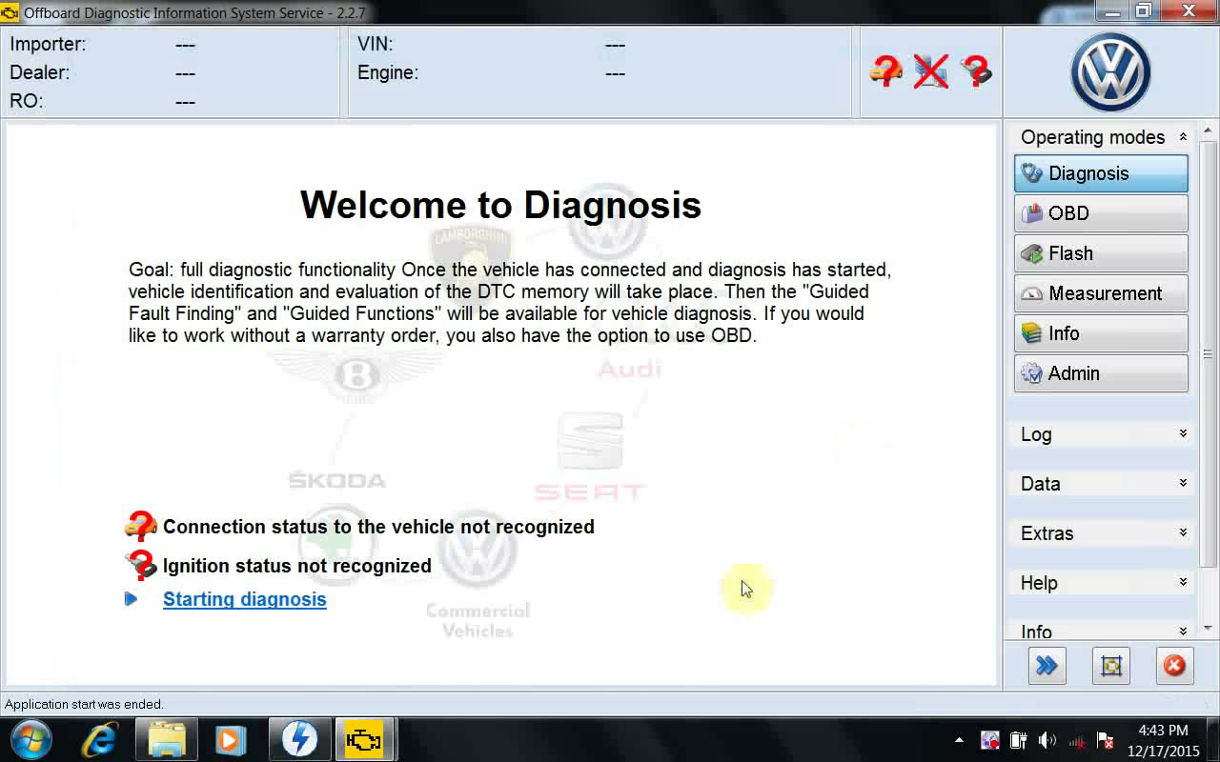
Task: Expand the Log section
Action: (1103, 434)
